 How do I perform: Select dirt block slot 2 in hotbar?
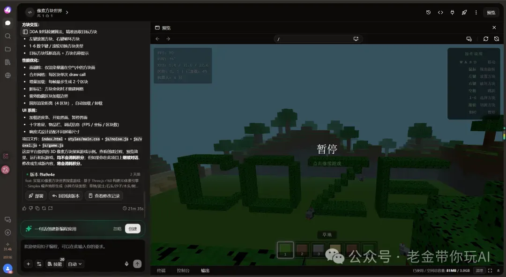(x=302, y=250)
